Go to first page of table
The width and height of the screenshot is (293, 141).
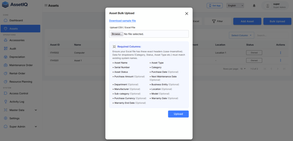click(265, 69)
